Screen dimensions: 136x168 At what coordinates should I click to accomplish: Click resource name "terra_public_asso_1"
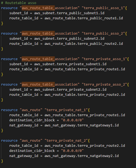tap(103, 8)
